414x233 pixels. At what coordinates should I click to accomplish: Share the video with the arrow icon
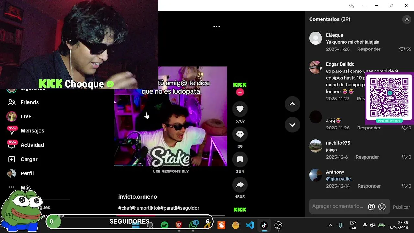pyautogui.click(x=240, y=185)
